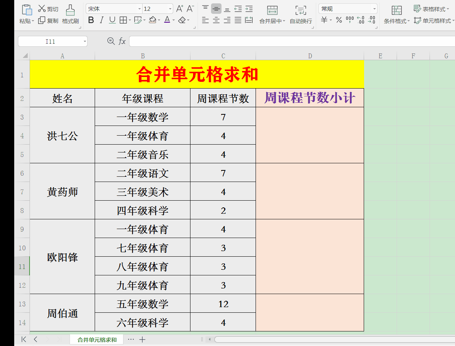The image size is (455, 346).
Task: Jump to first sheet with navigation arrow
Action: tap(24, 339)
